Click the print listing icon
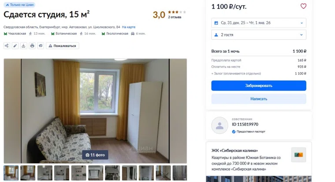The height and width of the screenshot is (182, 335). pyautogui.click(x=32, y=46)
